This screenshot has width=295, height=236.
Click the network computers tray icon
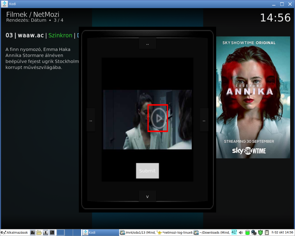(x=254, y=233)
